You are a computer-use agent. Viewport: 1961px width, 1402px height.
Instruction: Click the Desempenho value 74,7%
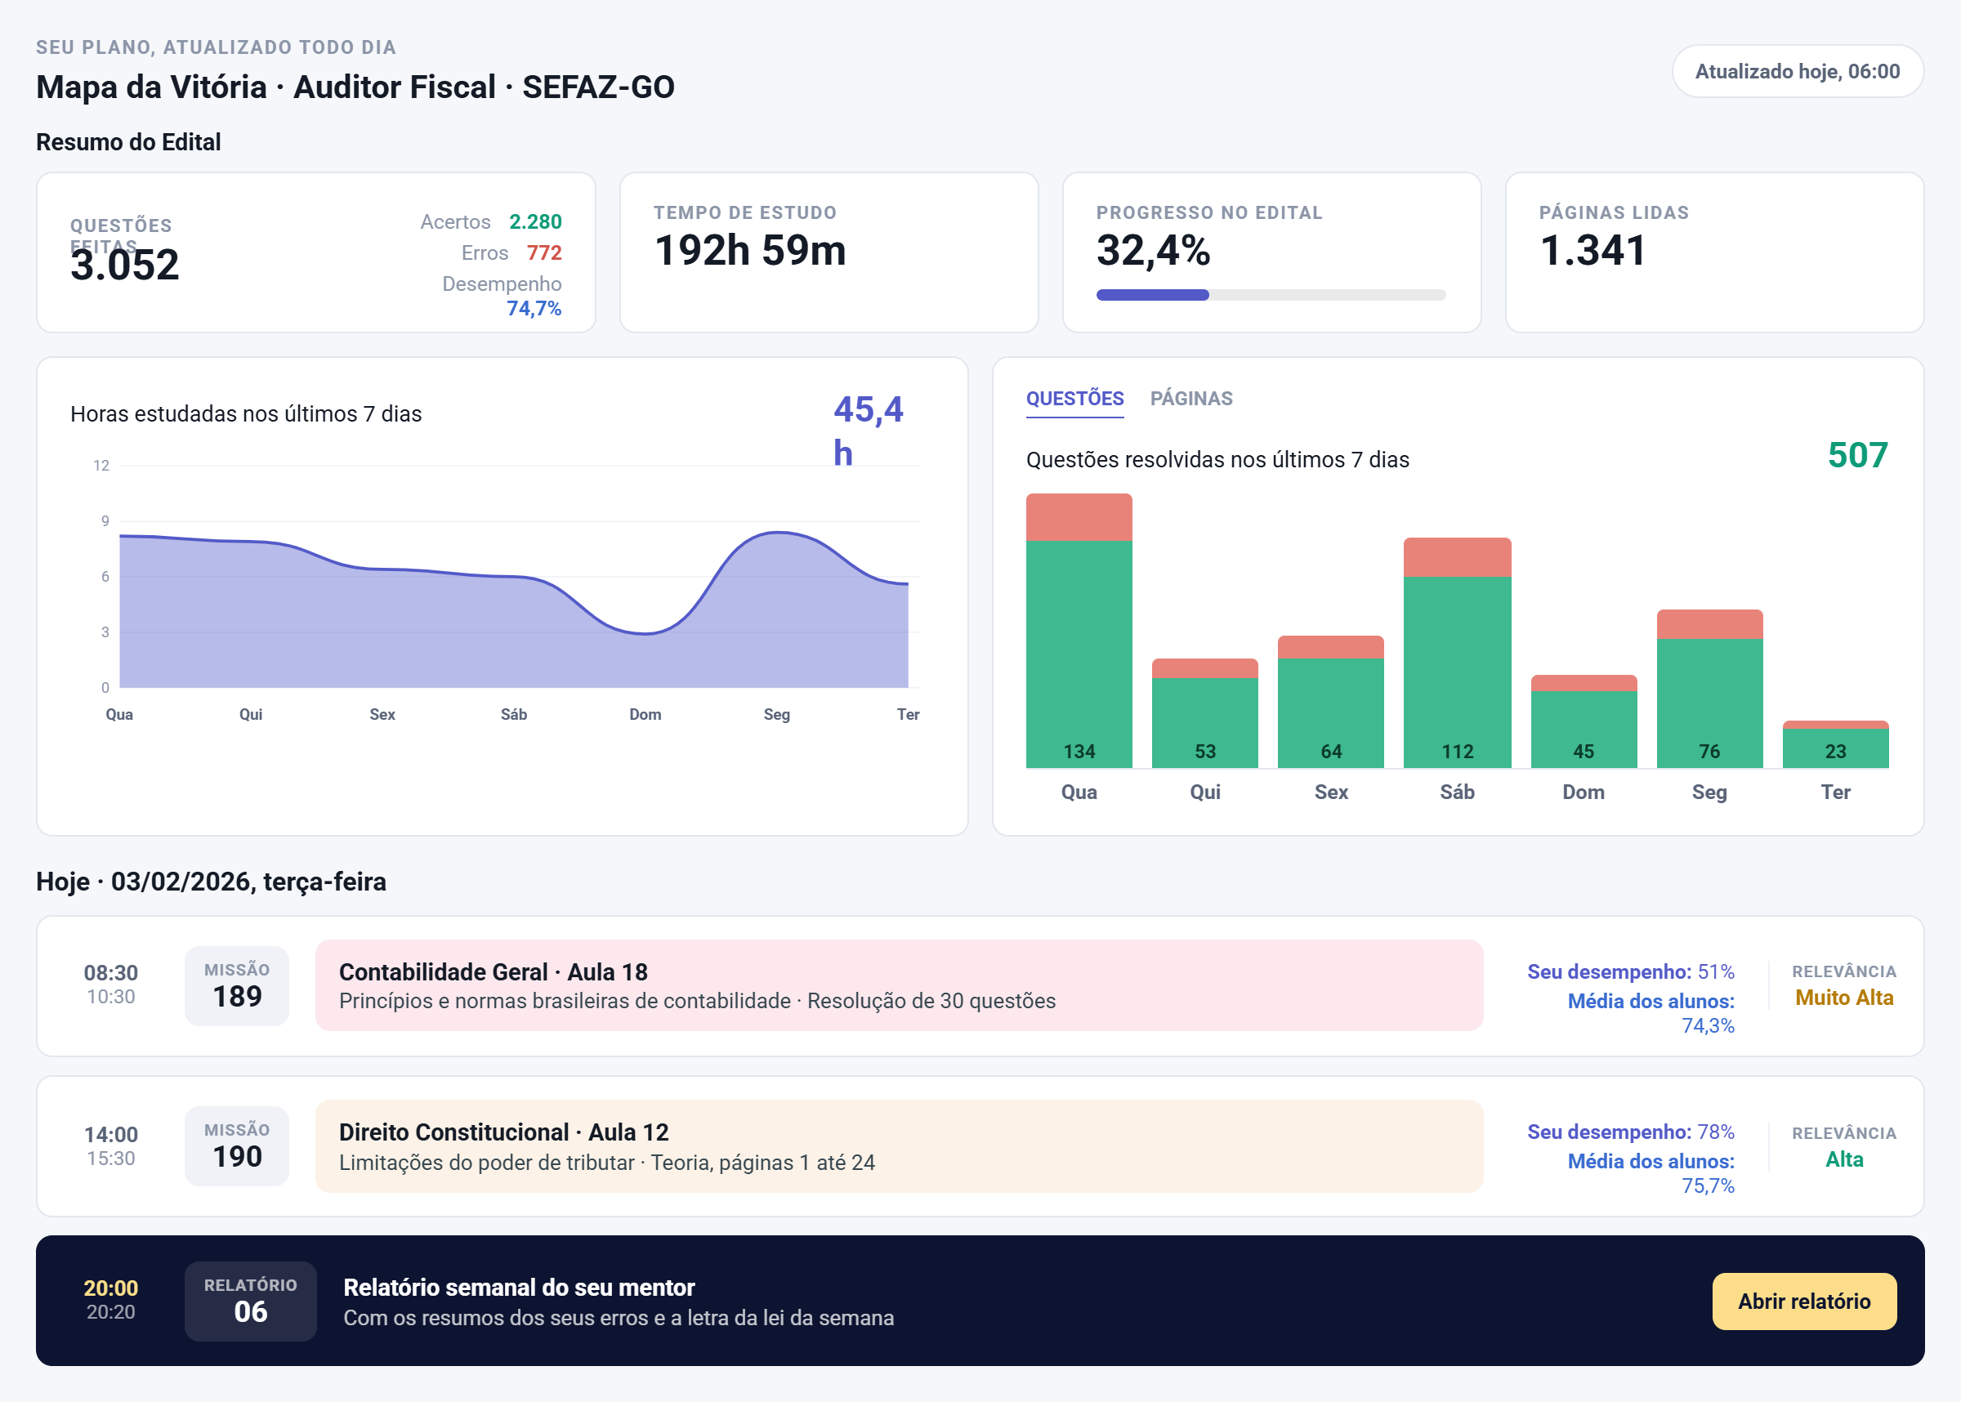pyautogui.click(x=534, y=308)
